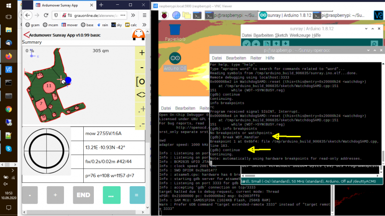This screenshot has height=216, width=385.
Task: Open the gcam bookmark
Action: 32,25
